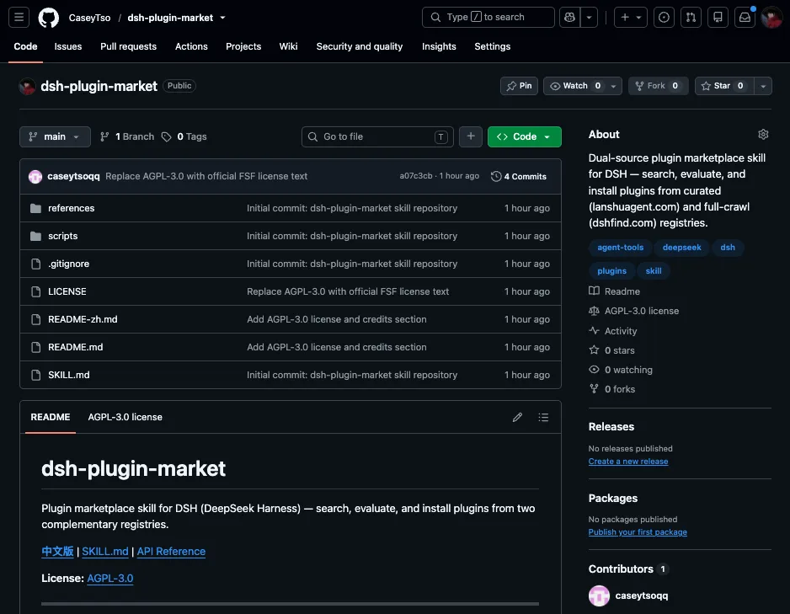Screen dimensions: 790x614
Task: Open the caseytsoqq commit author link
Action: pyautogui.click(x=73, y=176)
